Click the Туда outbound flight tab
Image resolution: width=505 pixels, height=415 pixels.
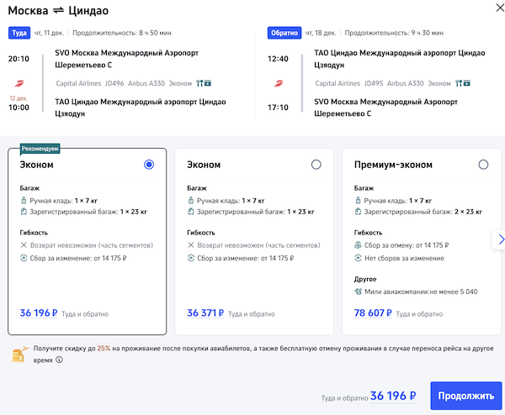click(19, 33)
